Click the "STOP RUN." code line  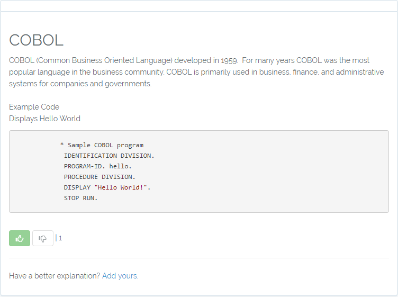click(81, 198)
